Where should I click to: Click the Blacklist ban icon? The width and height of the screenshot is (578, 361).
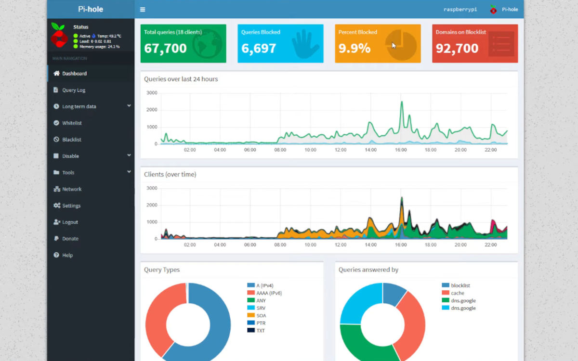tap(56, 140)
